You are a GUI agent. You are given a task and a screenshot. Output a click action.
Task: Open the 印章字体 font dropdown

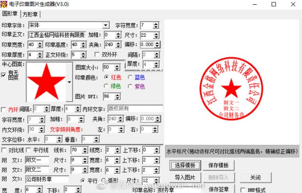pyautogui.click(x=106, y=25)
